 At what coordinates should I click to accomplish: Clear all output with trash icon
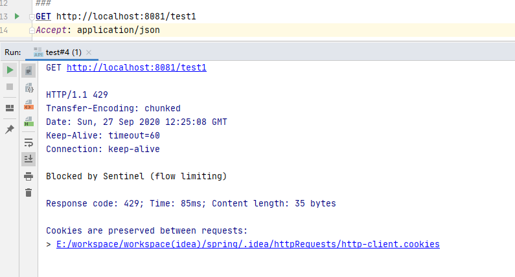coord(29,192)
